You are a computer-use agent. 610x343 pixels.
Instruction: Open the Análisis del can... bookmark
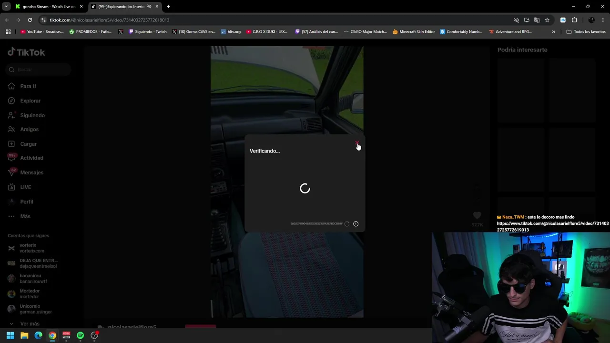[x=316, y=32]
